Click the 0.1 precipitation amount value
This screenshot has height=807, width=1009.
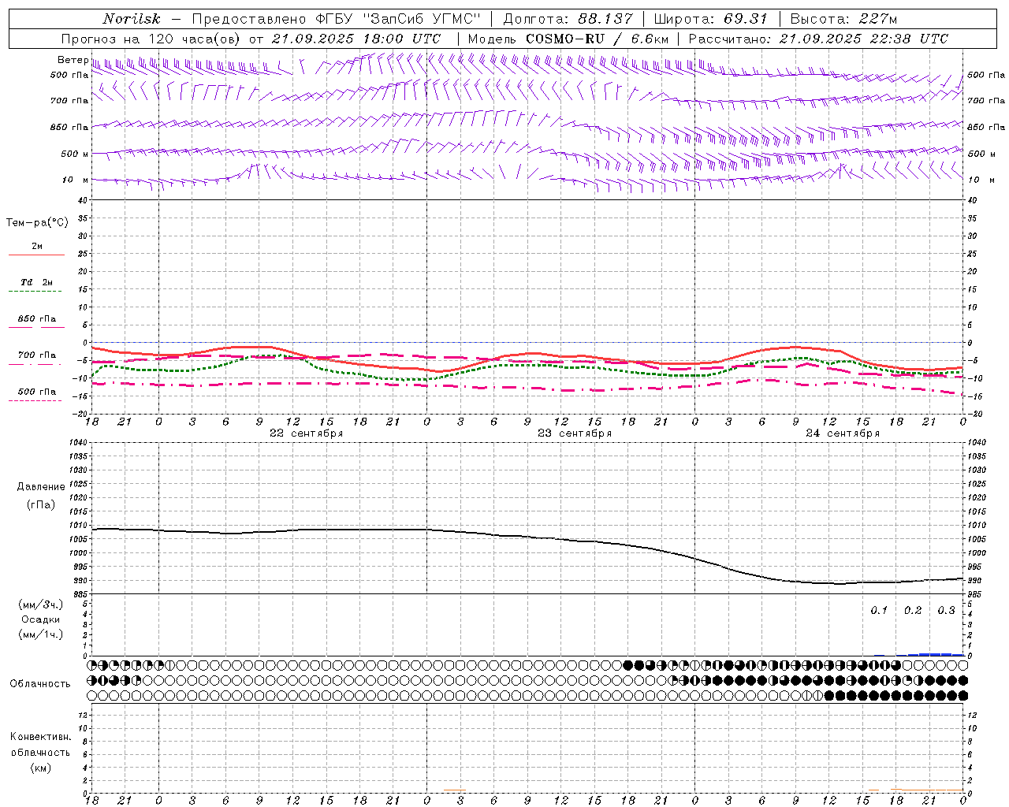point(879,611)
